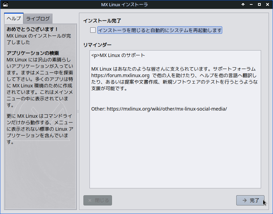
Task: Click the インストール完了 heading
Action: point(102,21)
